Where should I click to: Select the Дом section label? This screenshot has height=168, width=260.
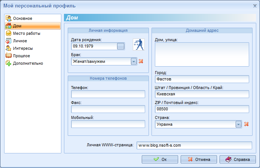click(x=17, y=26)
